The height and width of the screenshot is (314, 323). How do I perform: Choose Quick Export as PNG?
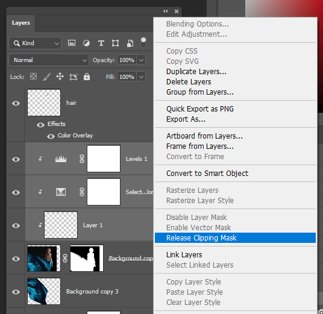[235, 109]
